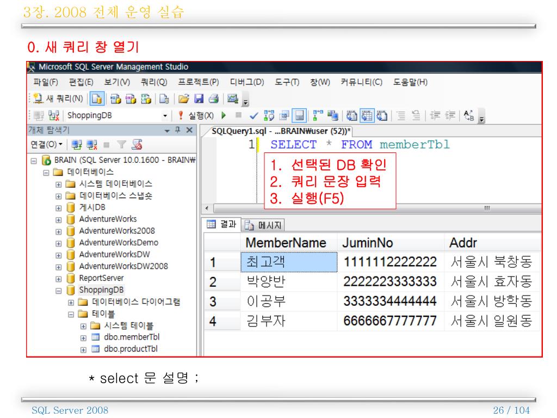Viewport: 557px width, 418px height.
Task: Click the comment out selected lines icon
Action: [x=401, y=115]
